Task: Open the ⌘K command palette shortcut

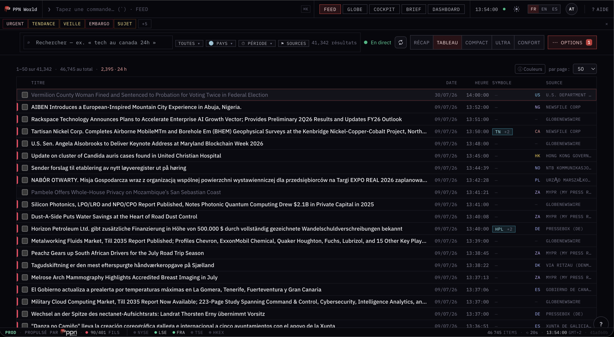Action: pos(305,9)
